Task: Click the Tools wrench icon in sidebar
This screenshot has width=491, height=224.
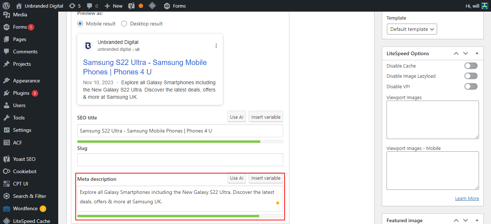Action: (7, 118)
